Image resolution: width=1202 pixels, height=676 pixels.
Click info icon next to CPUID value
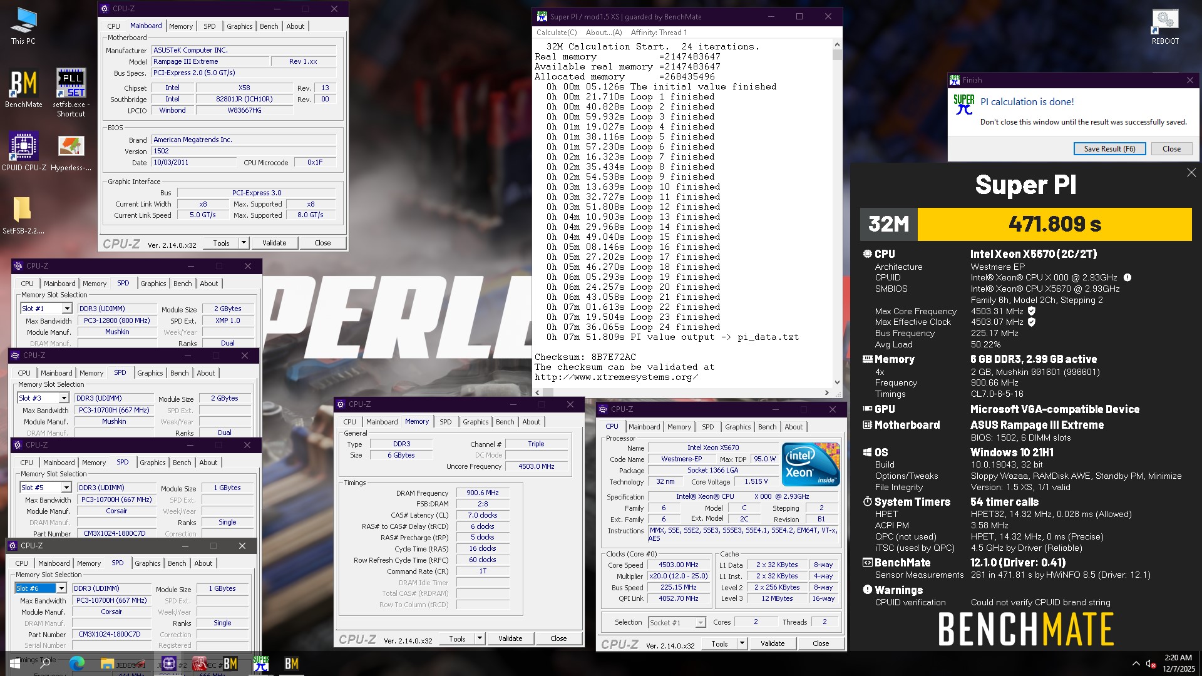click(x=1127, y=277)
